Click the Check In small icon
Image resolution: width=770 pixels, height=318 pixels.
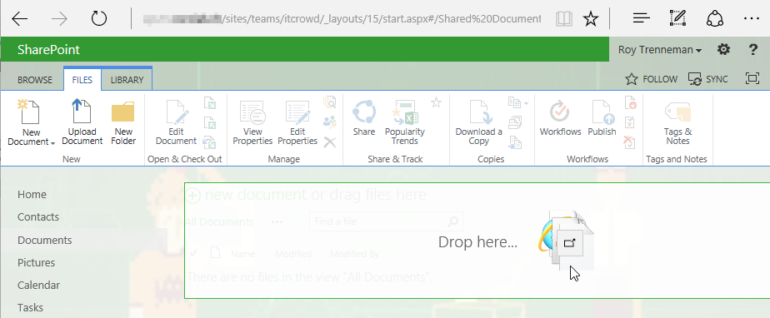pos(209,122)
